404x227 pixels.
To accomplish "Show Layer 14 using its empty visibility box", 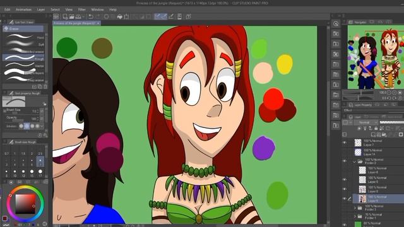I will [345, 152].
